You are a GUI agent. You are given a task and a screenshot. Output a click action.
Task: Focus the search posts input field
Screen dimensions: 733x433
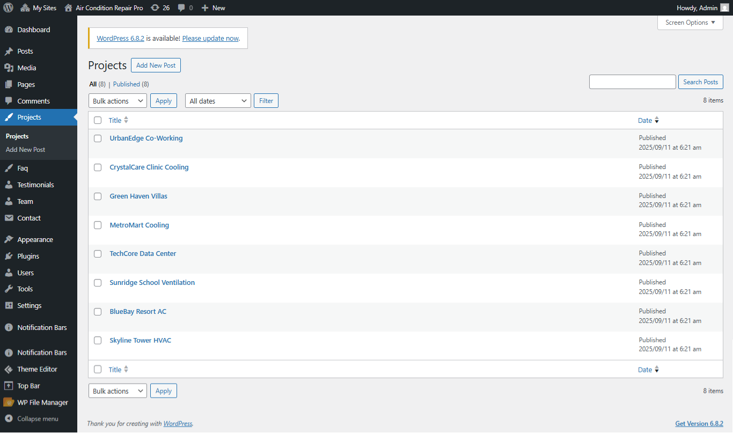pyautogui.click(x=632, y=82)
